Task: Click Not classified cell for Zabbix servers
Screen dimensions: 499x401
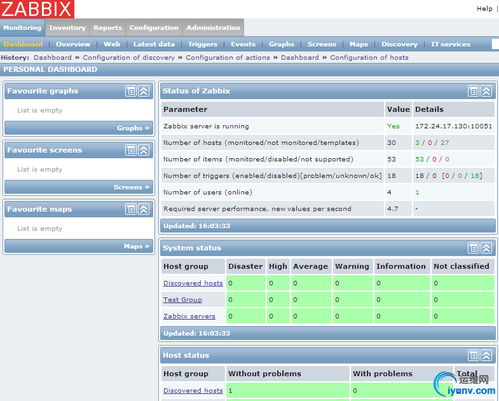Action: tap(463, 316)
